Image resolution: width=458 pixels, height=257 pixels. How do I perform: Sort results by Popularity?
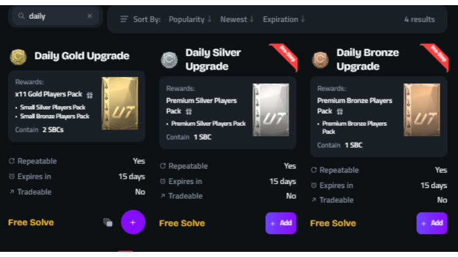(x=190, y=19)
